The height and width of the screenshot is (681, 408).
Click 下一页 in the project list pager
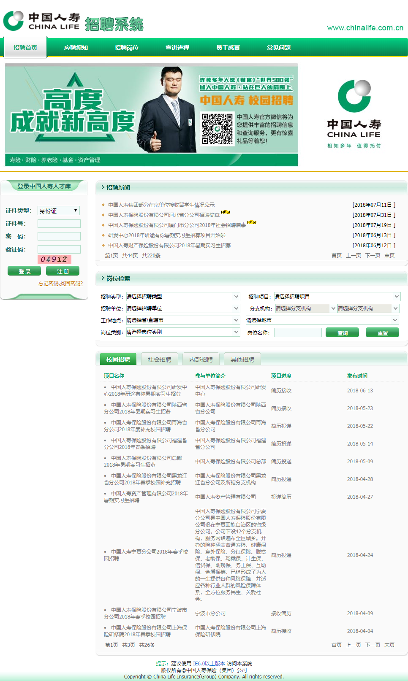pyautogui.click(x=373, y=645)
